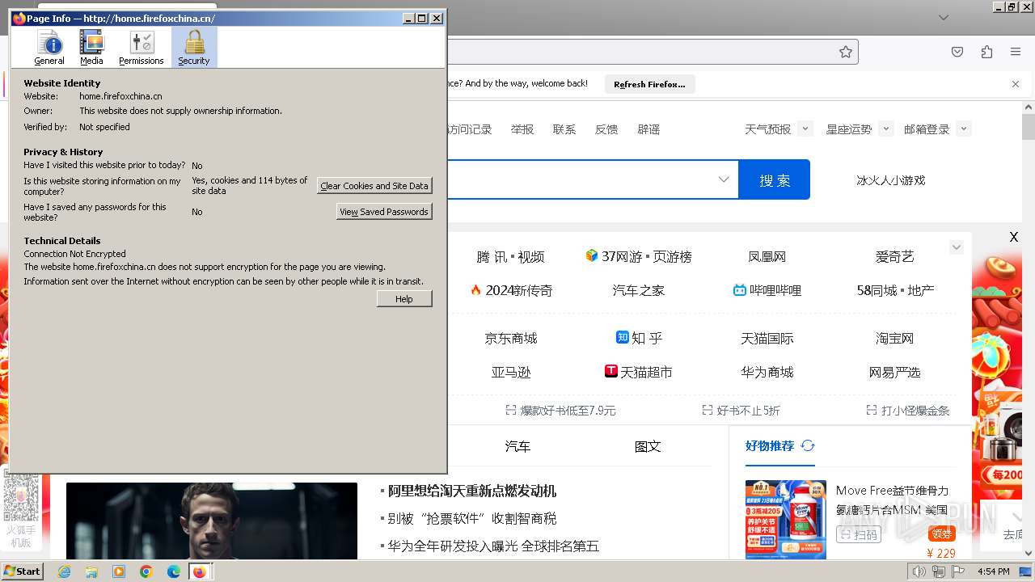Launch Microsoft Edge from the taskbar
This screenshot has height=582, width=1035.
(x=174, y=571)
